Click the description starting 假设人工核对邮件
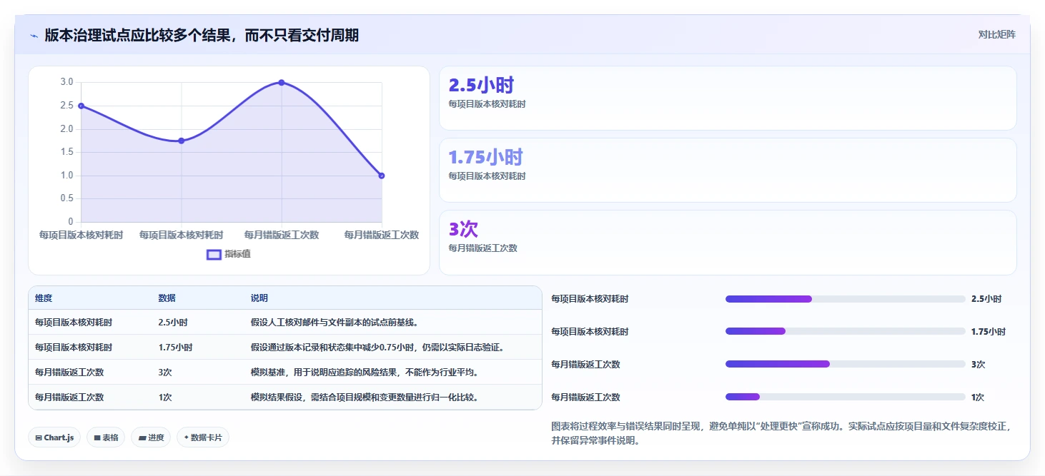The width and height of the screenshot is (1045, 476). click(x=335, y=323)
